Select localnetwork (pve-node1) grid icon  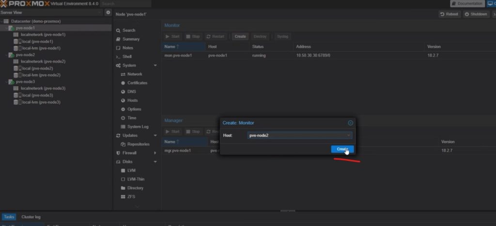point(16,35)
